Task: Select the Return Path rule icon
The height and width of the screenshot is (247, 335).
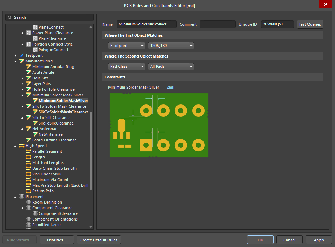Action: point(29,191)
